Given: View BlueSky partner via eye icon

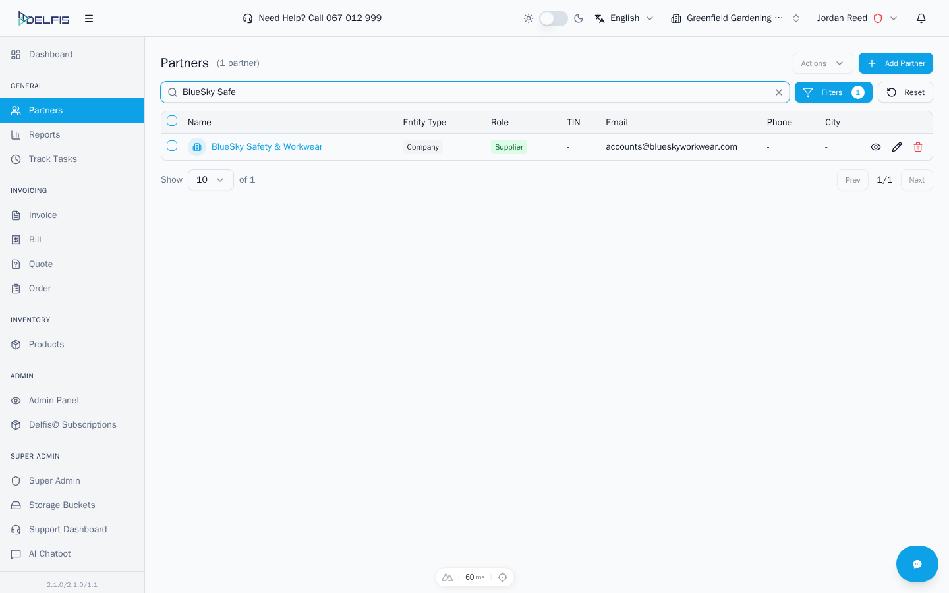Looking at the screenshot, I should (x=875, y=147).
